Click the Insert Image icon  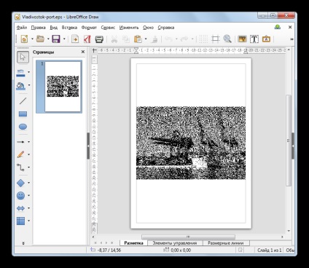(x=242, y=39)
